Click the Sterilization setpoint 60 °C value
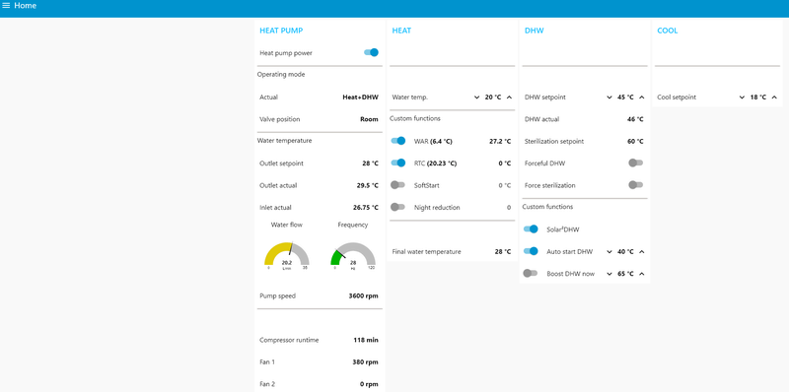The height and width of the screenshot is (392, 789). [x=635, y=142]
